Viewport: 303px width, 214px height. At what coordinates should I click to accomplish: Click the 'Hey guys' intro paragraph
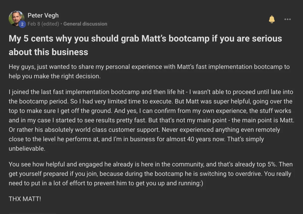point(149,72)
